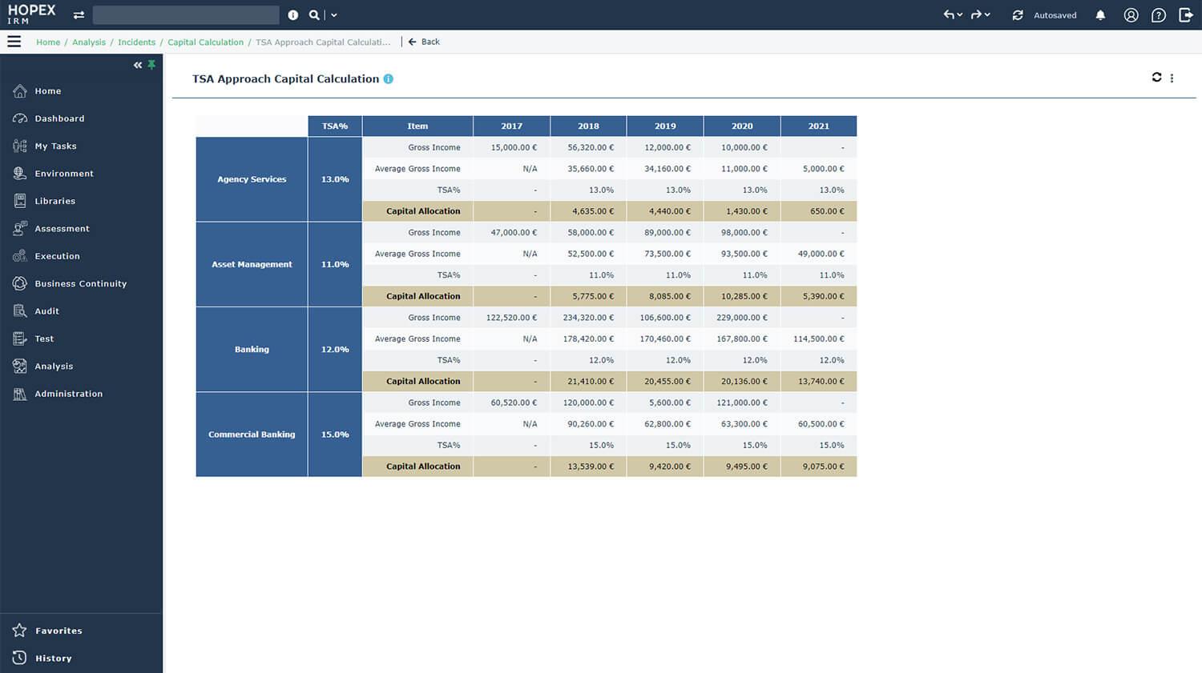Select the Asset Management row header
Screen dimensions: 1202x673
point(252,264)
